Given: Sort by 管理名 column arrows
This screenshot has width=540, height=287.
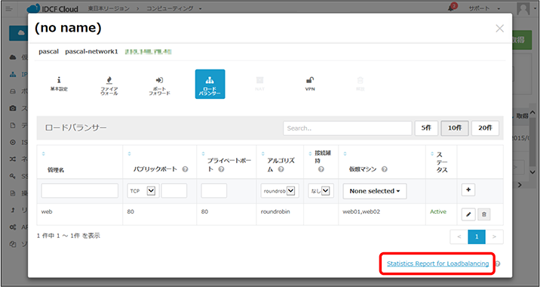Looking at the screenshot, I should coord(44,154).
